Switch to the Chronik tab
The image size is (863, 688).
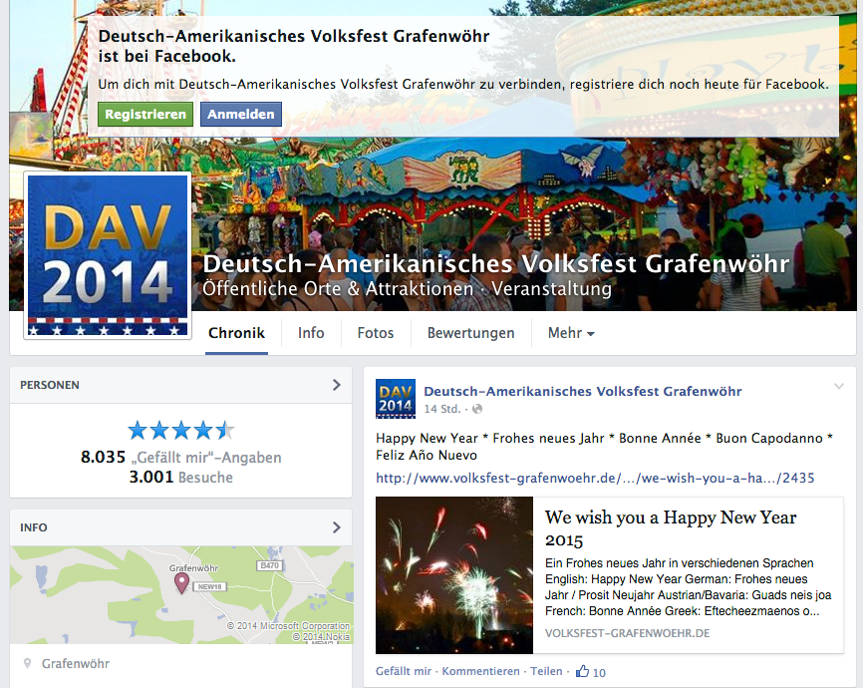[236, 333]
